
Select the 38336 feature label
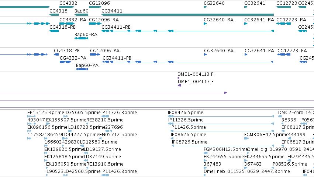click(x=289, y=120)
